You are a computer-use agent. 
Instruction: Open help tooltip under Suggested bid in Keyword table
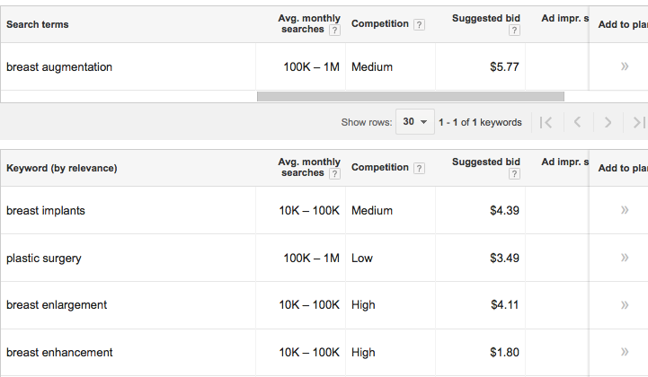[x=514, y=174]
